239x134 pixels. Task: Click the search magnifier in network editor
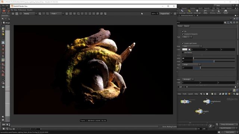point(234,94)
